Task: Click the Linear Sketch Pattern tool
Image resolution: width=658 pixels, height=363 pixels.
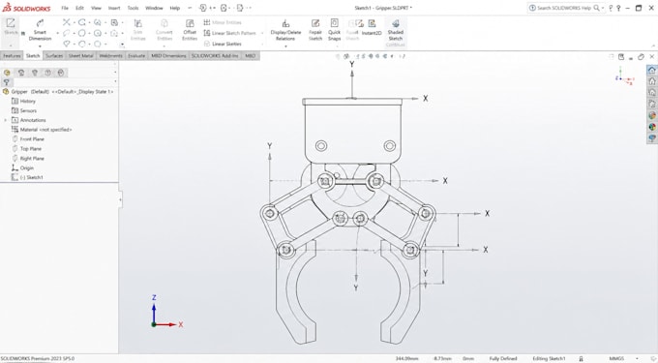Action: [x=229, y=33]
